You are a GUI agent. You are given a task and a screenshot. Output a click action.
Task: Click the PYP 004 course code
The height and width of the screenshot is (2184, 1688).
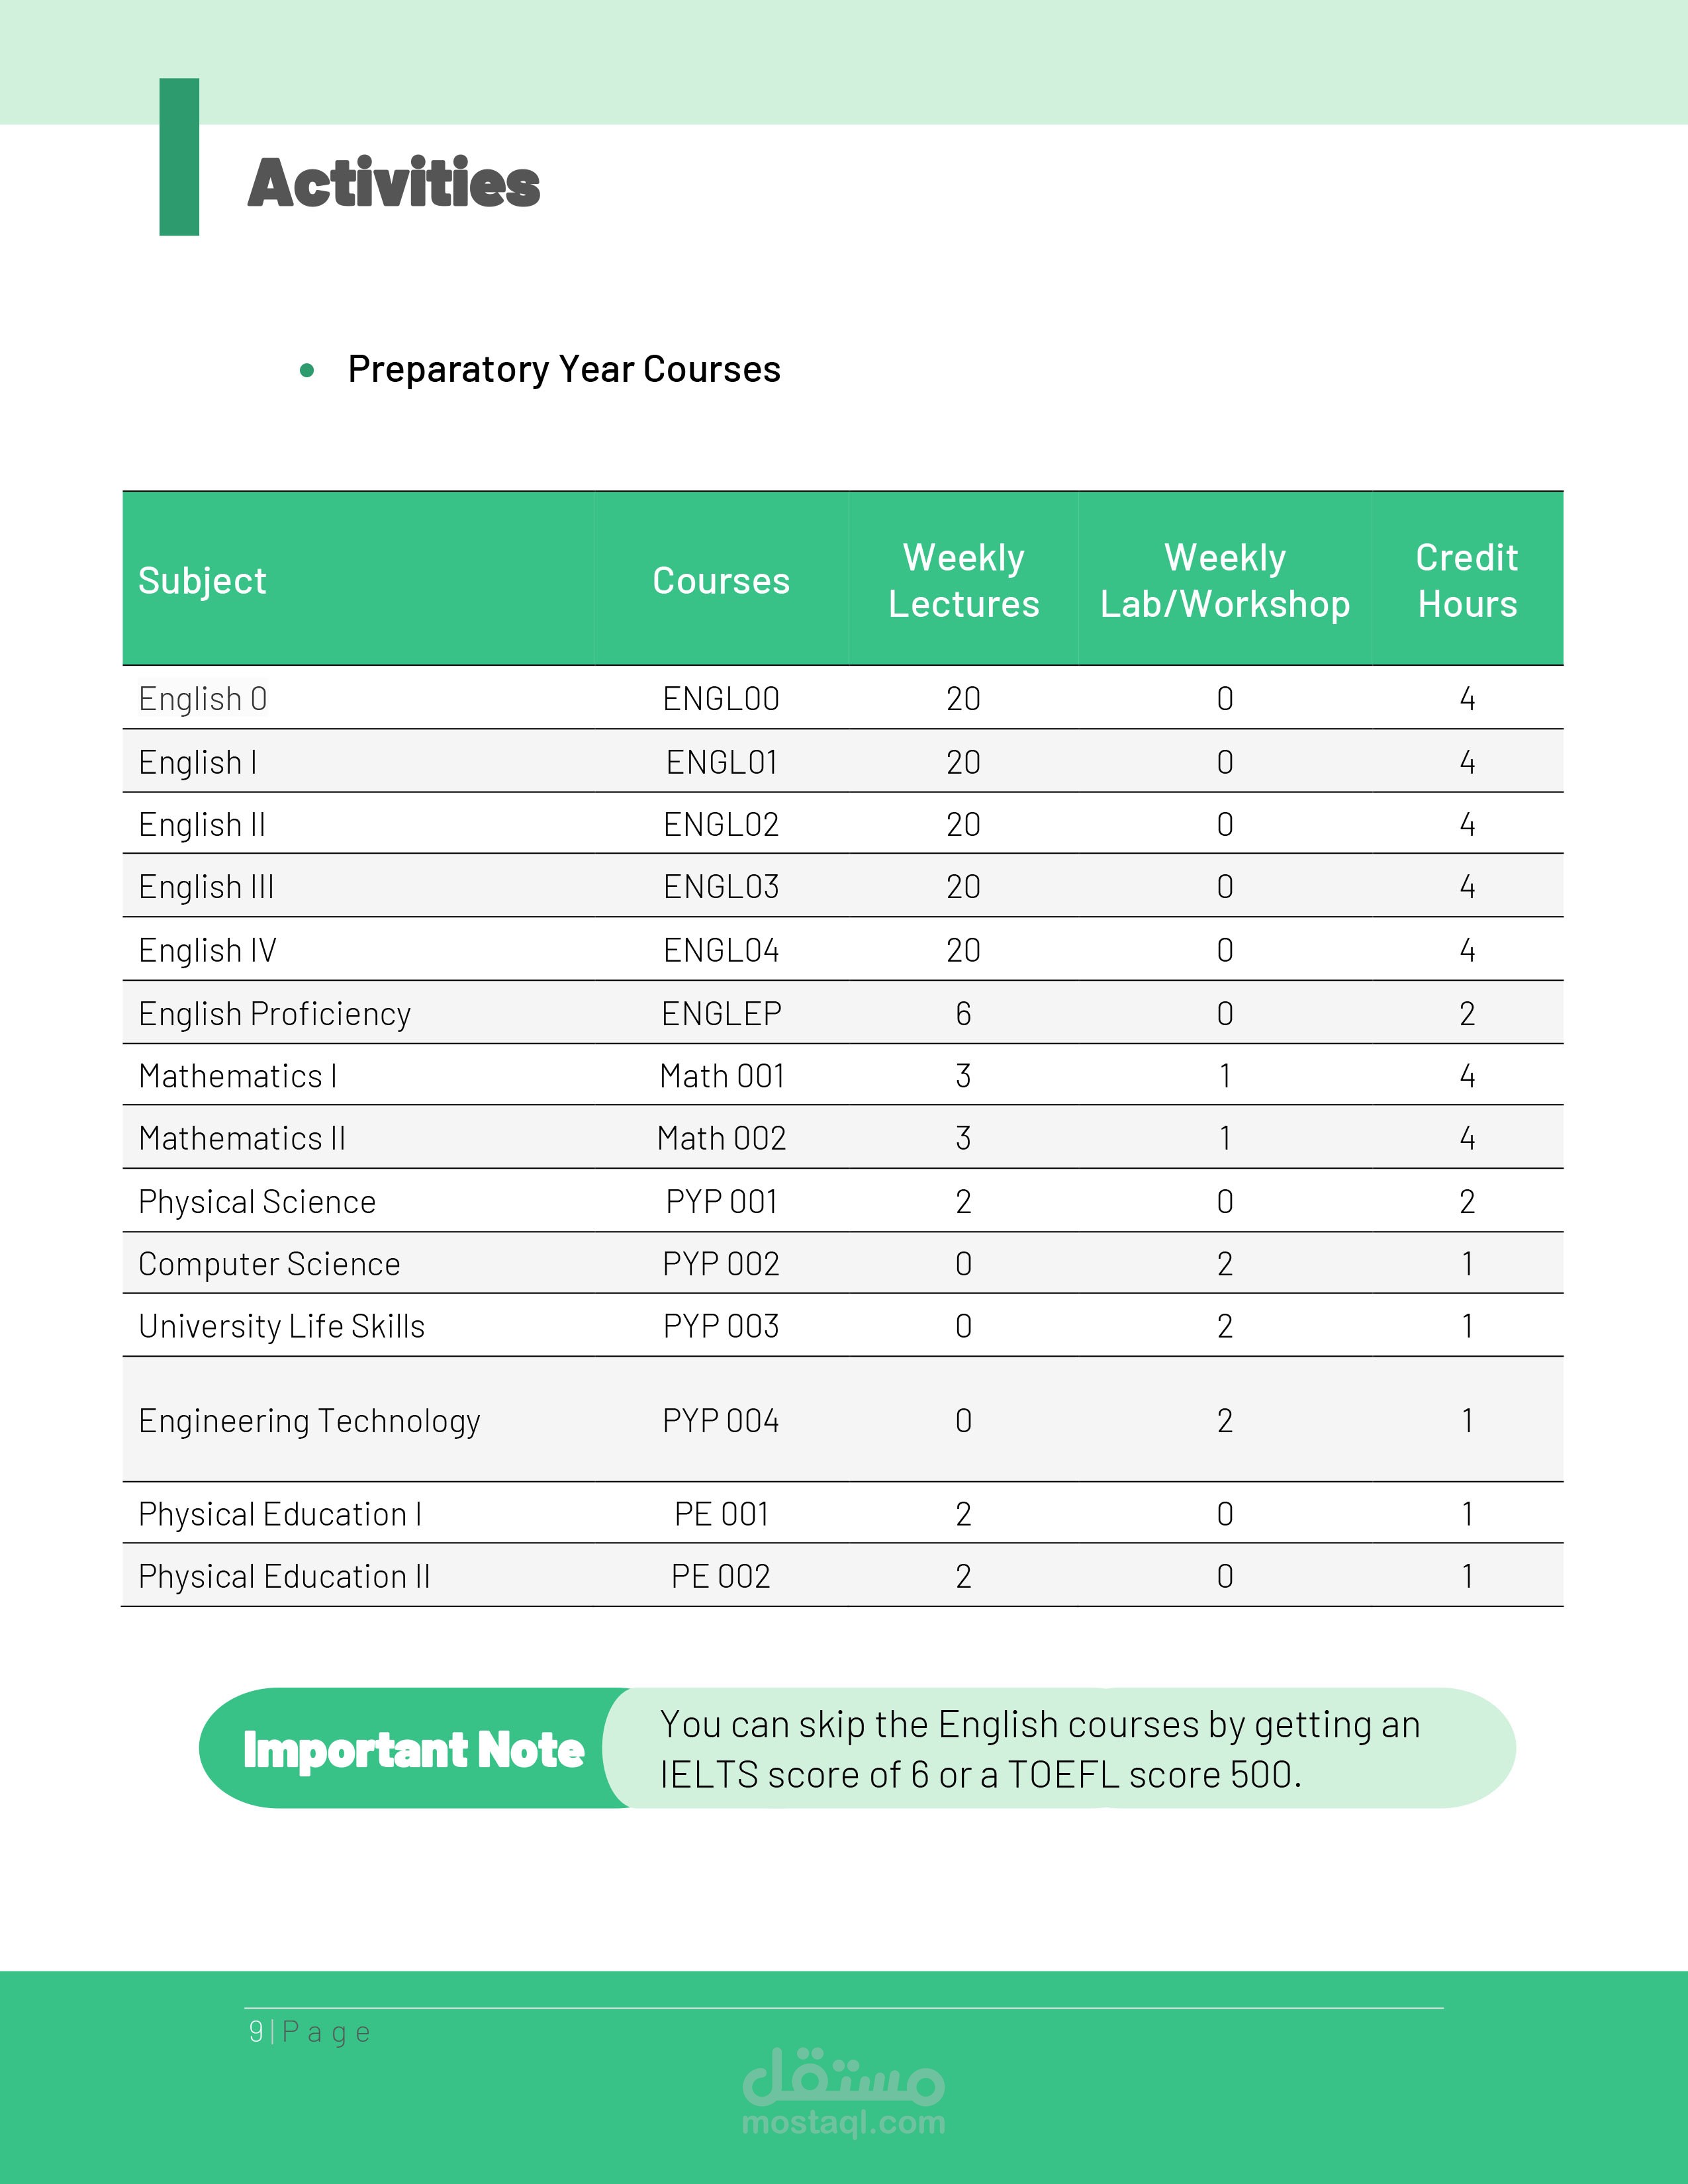click(x=721, y=1421)
